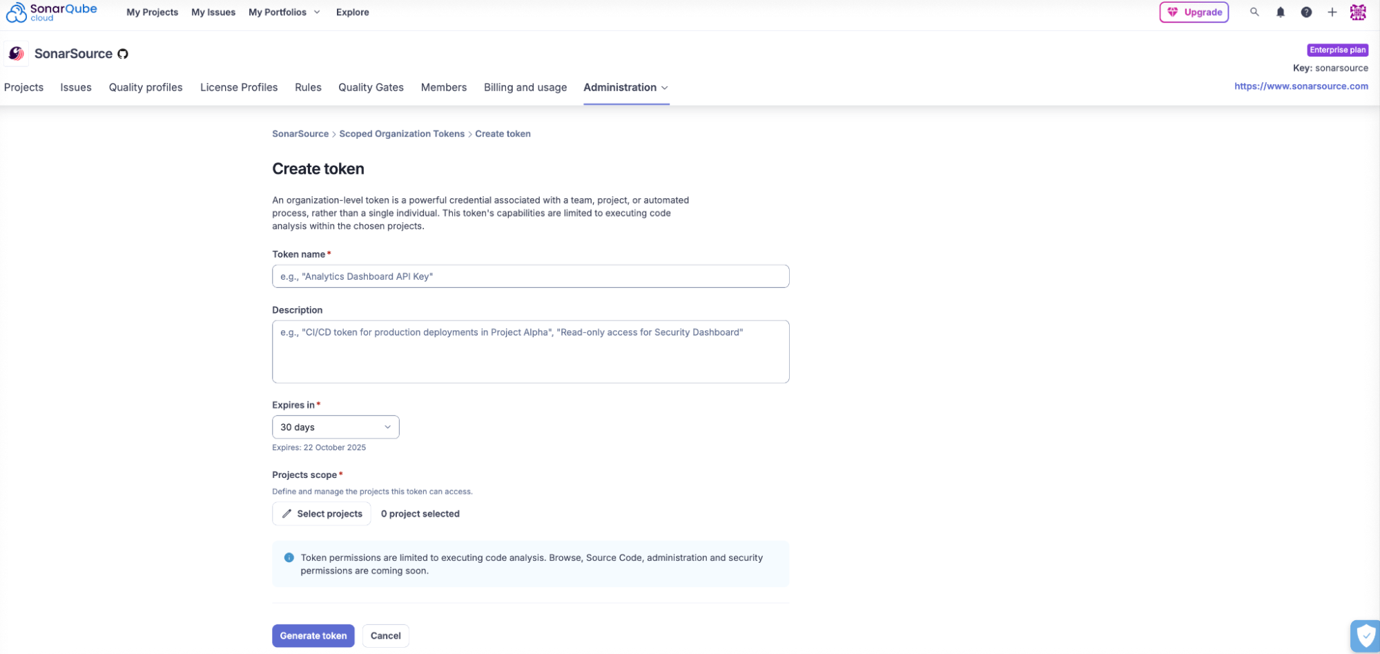
Task: Click the SonarSource organization avatar
Action: point(17,54)
